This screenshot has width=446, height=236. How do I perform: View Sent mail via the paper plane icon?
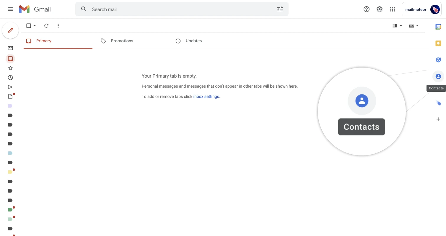[x=10, y=87]
